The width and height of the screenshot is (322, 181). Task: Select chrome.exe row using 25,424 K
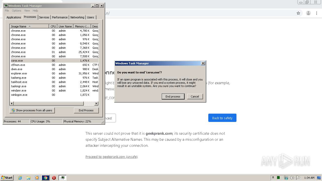(54, 52)
